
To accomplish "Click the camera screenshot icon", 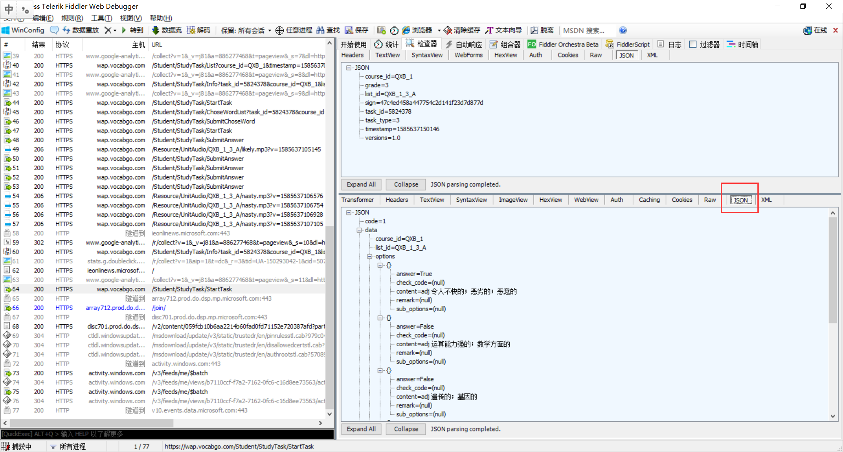I will 381,30.
